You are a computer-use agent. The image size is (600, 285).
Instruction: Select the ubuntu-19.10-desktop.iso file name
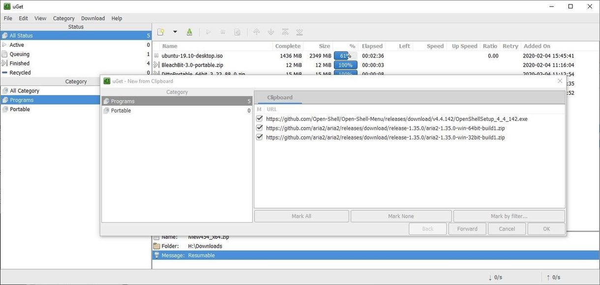pos(192,56)
